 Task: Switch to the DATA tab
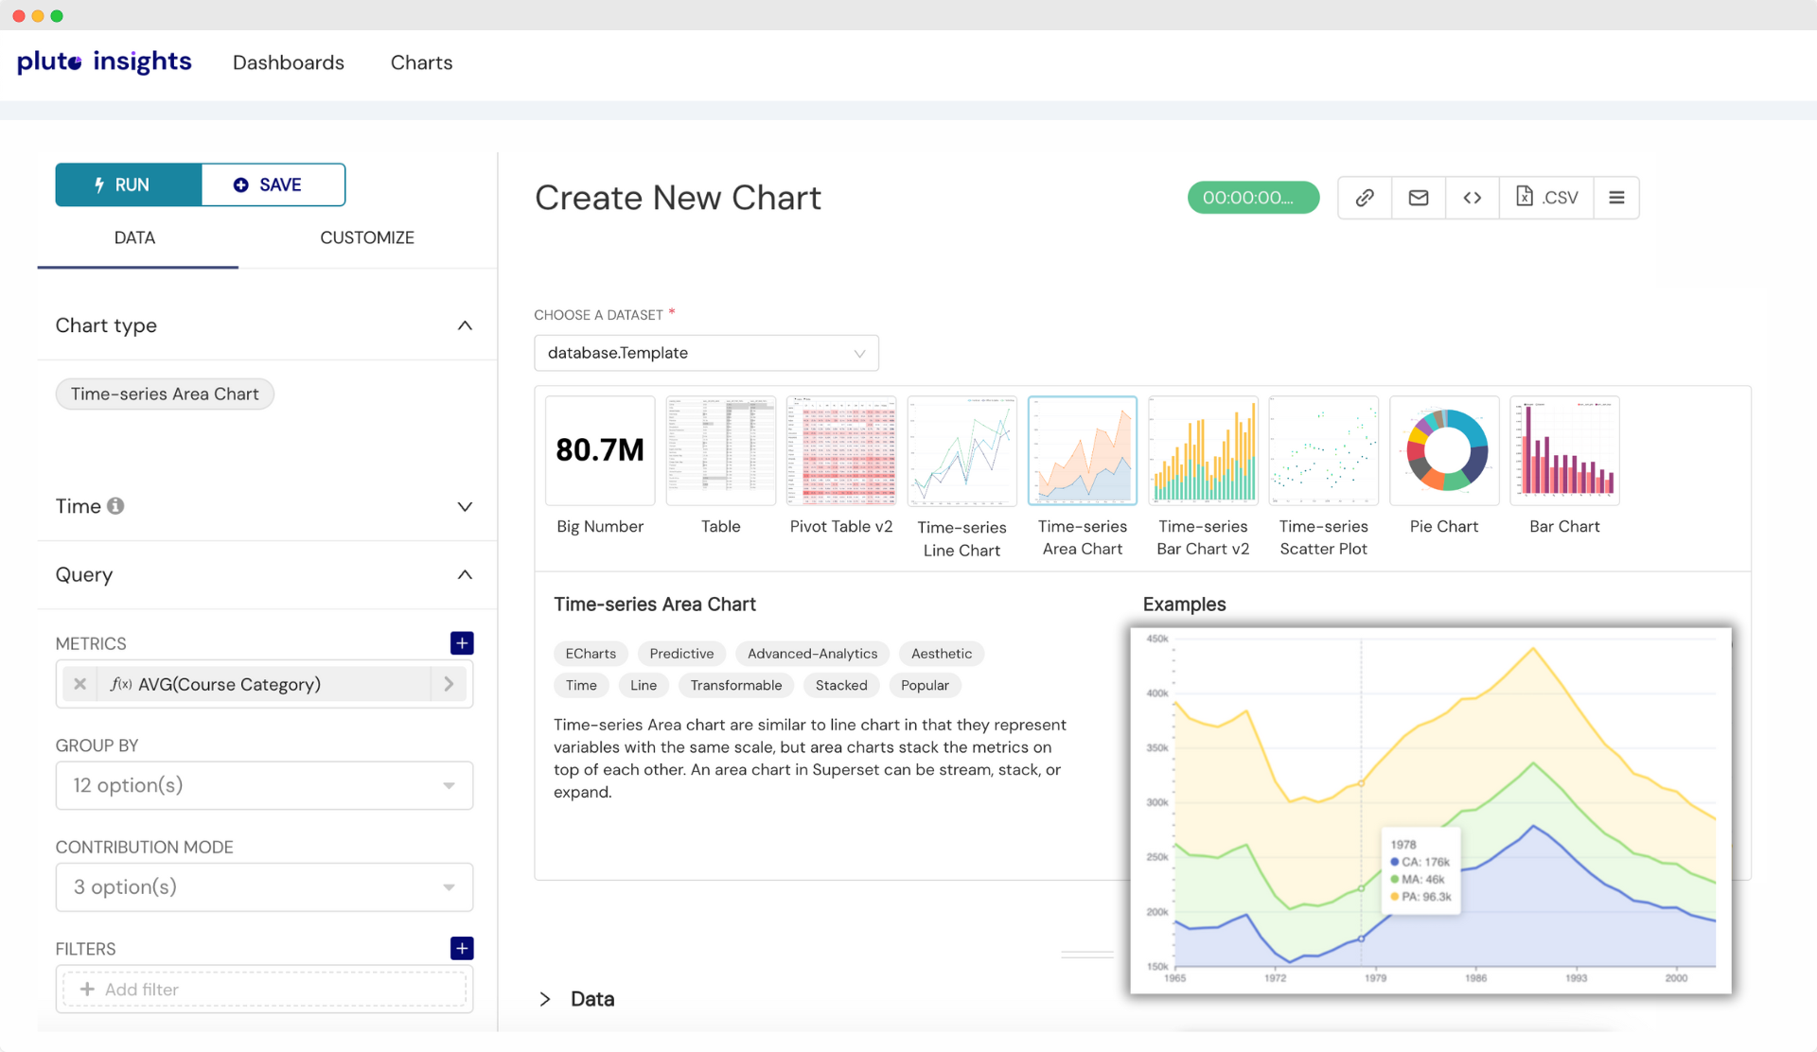(135, 237)
